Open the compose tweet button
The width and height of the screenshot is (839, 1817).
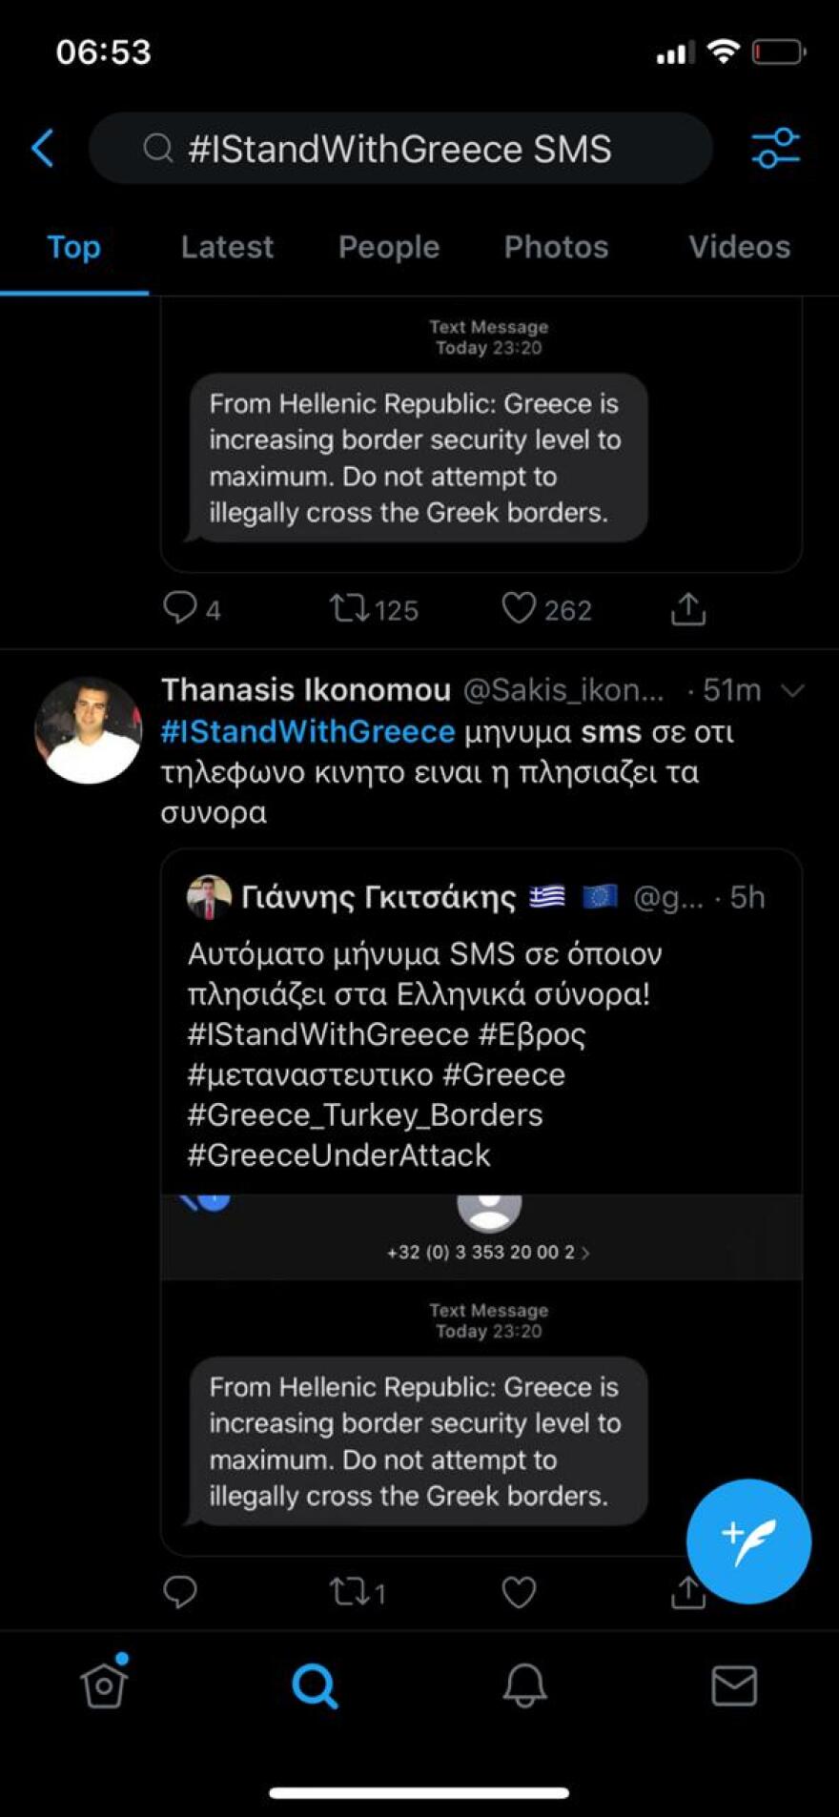[x=748, y=1539]
